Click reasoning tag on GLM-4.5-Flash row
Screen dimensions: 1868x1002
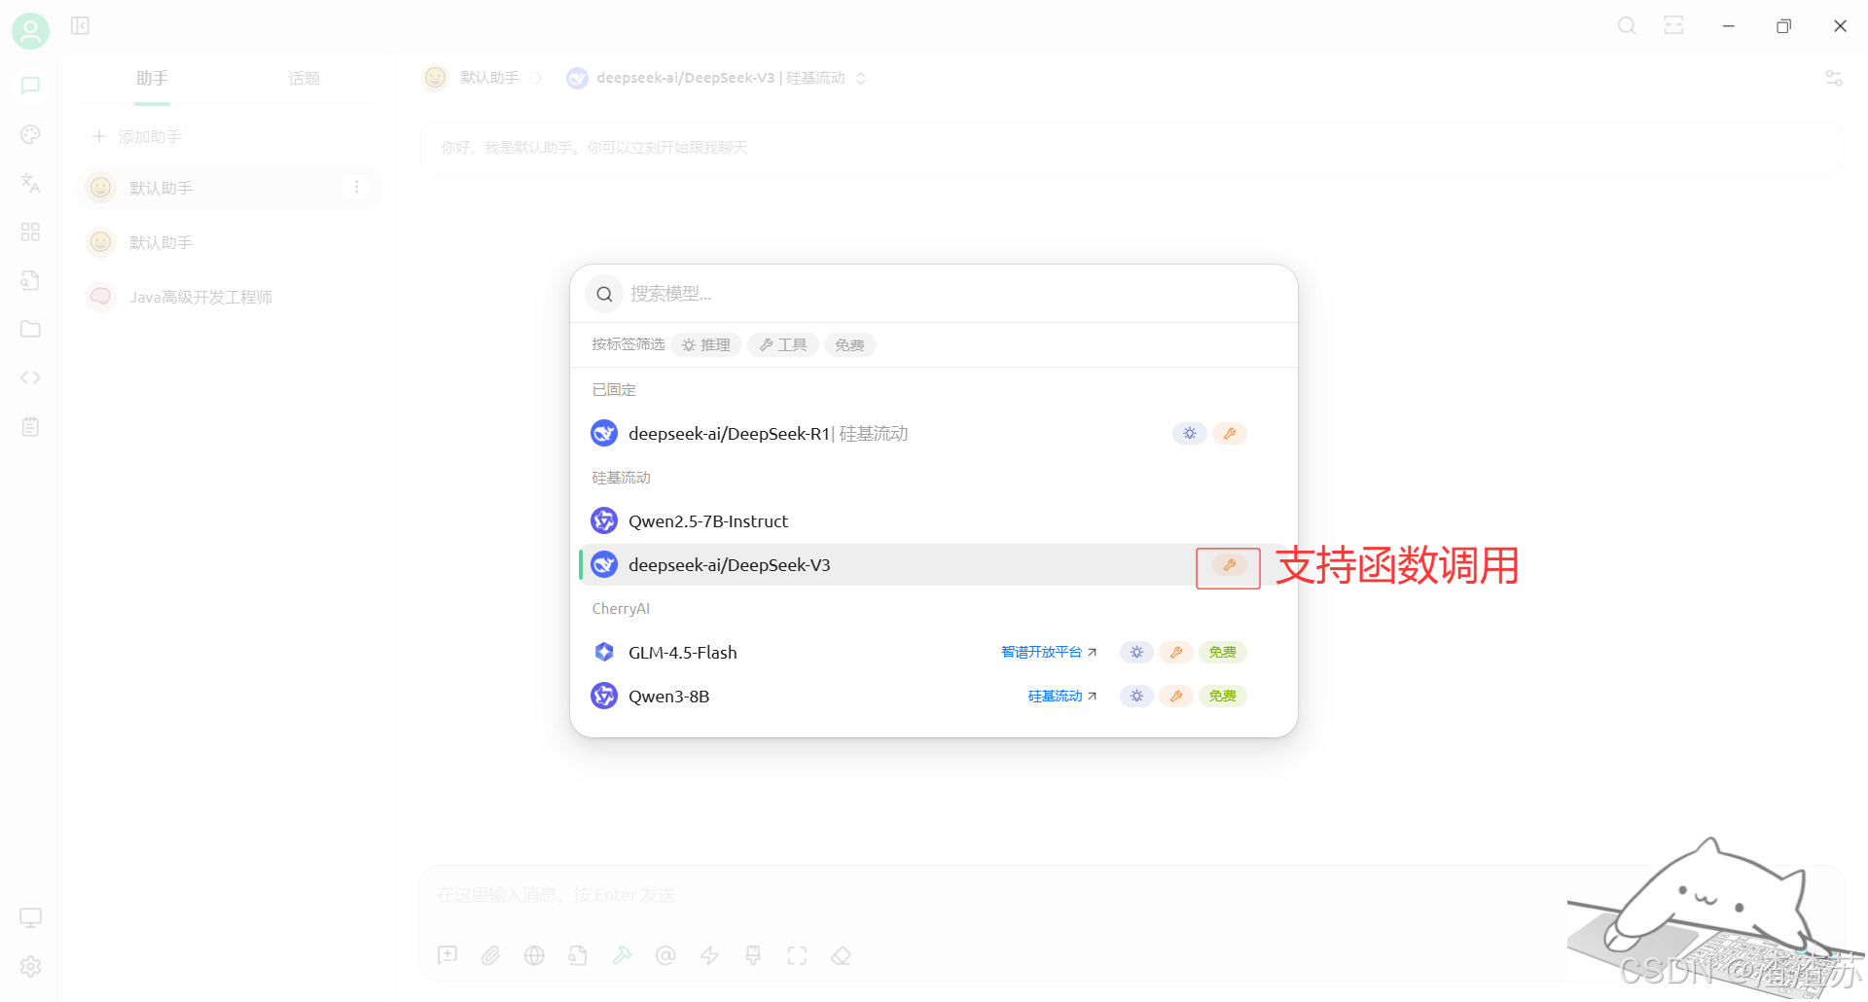click(1136, 652)
